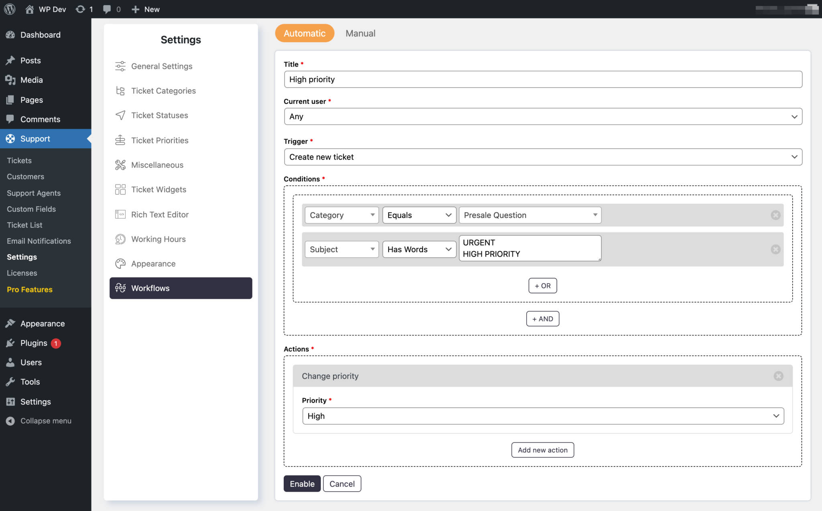Click the Enable button

(x=302, y=484)
